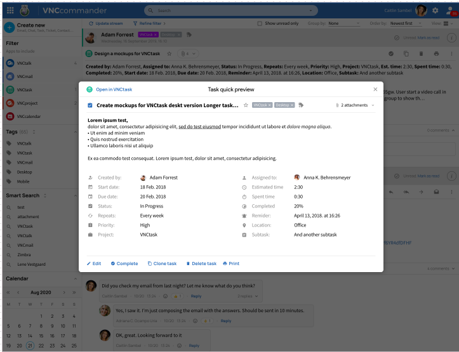This screenshot has width=459, height=352.
Task: Select the Zimbra smart search entry
Action: pos(25,254)
